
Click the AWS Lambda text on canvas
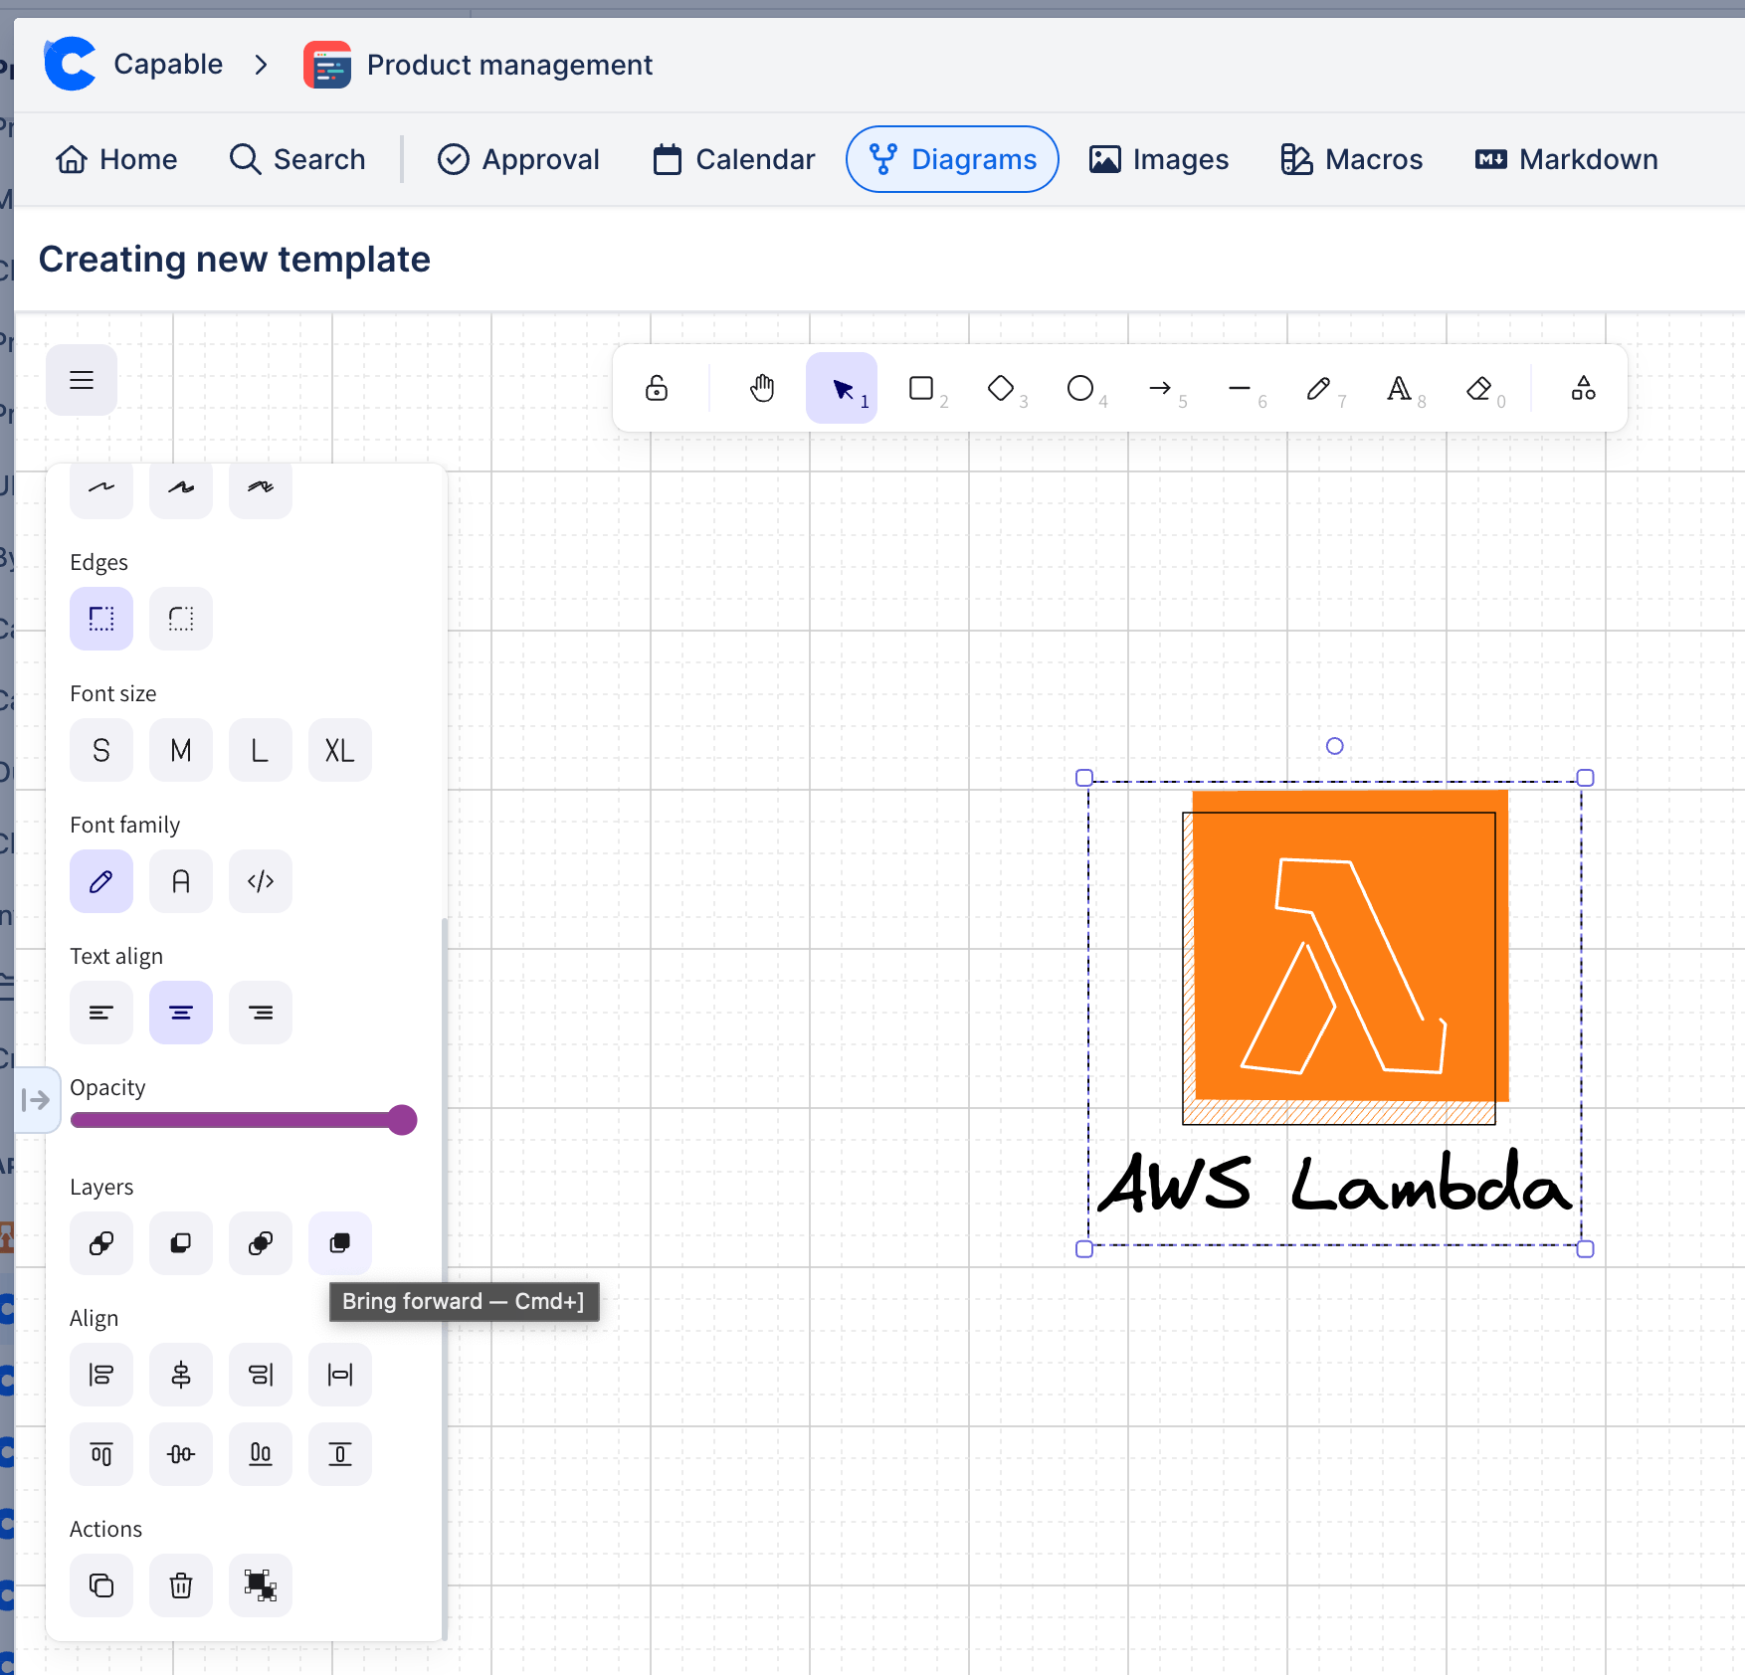(1333, 1185)
